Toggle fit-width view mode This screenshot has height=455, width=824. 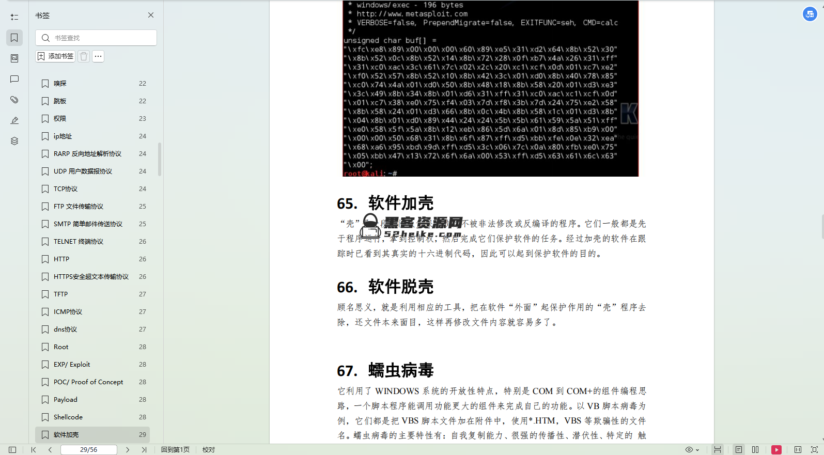click(718, 450)
